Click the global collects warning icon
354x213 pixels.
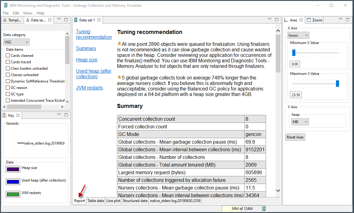[119, 77]
